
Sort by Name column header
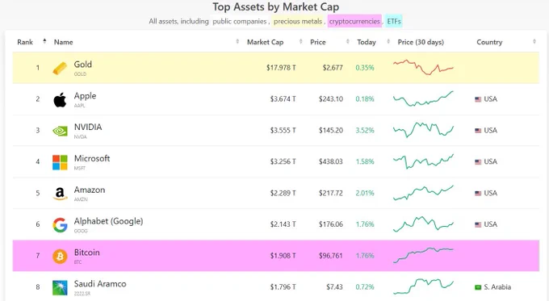tap(63, 42)
